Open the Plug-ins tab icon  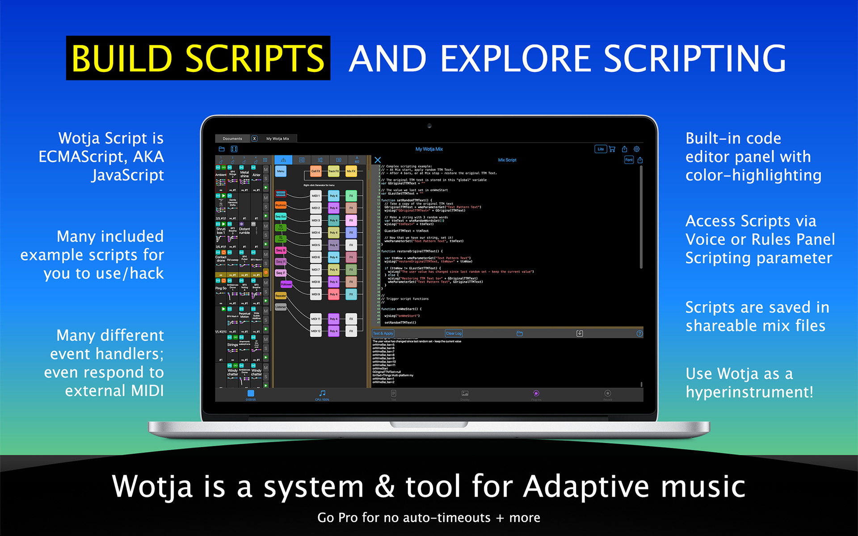[x=536, y=394]
